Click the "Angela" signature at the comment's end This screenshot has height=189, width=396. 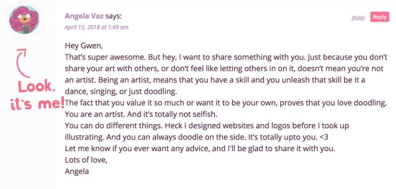tap(77, 172)
